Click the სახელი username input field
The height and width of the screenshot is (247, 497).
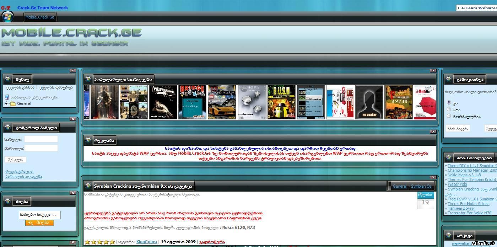point(41,139)
